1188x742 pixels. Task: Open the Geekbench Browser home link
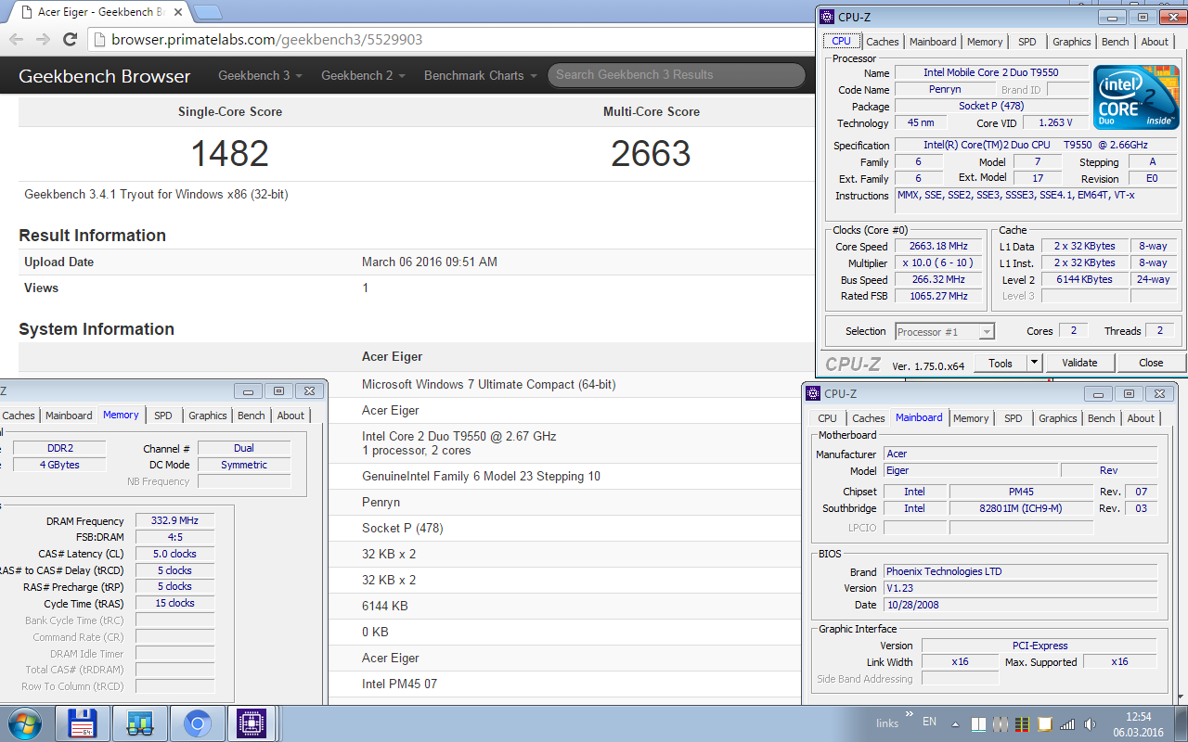pos(105,76)
